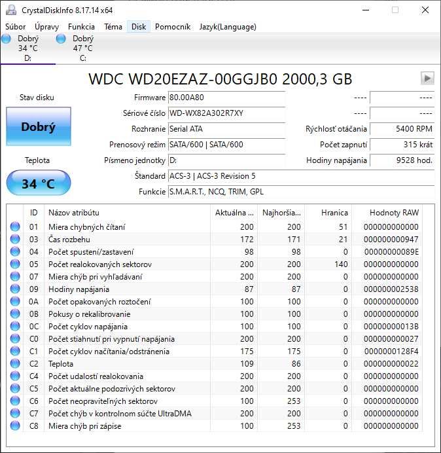The width and height of the screenshot is (441, 453).
Task: Click the Najhoršia column header
Action: pyautogui.click(x=281, y=213)
